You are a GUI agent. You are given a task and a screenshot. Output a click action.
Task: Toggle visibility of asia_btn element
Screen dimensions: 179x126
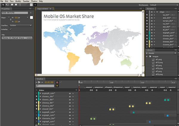[152, 18]
